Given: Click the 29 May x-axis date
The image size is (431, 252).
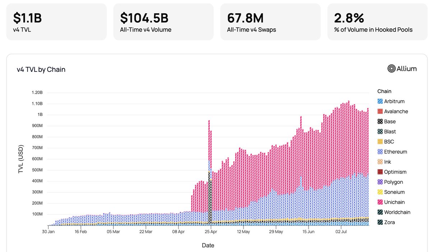Looking at the screenshot, I should coord(276,232).
